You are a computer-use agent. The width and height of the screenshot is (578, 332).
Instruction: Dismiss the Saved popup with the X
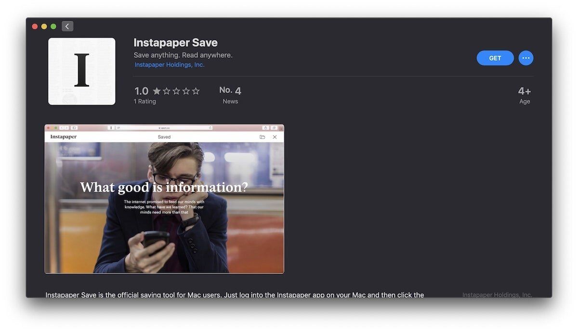click(275, 137)
